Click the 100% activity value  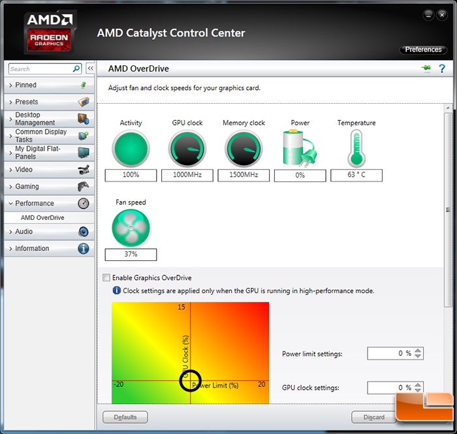click(x=131, y=175)
